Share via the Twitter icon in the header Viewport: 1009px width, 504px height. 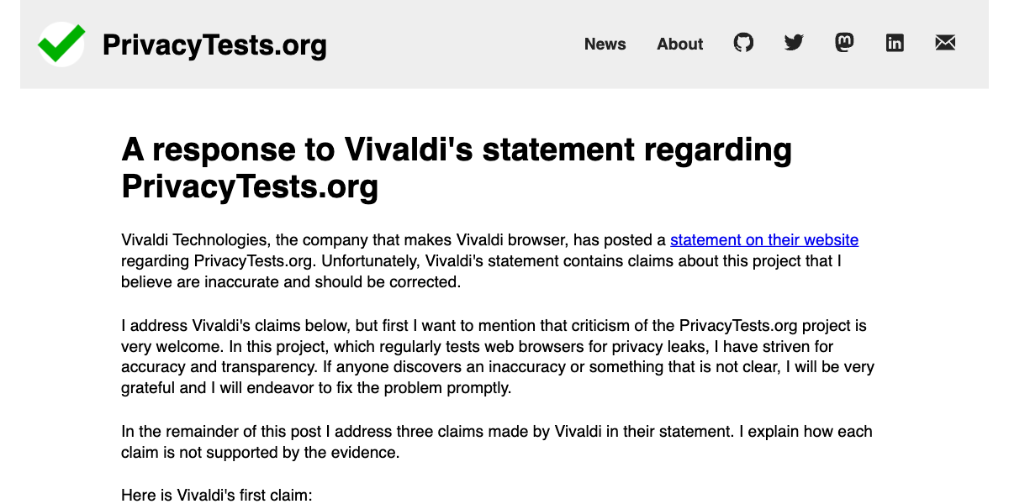(x=794, y=43)
